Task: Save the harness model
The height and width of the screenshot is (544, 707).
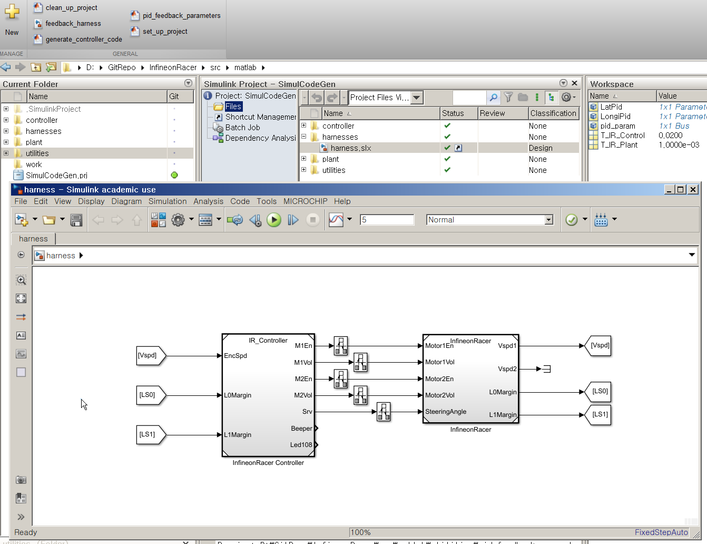Action: click(x=76, y=220)
